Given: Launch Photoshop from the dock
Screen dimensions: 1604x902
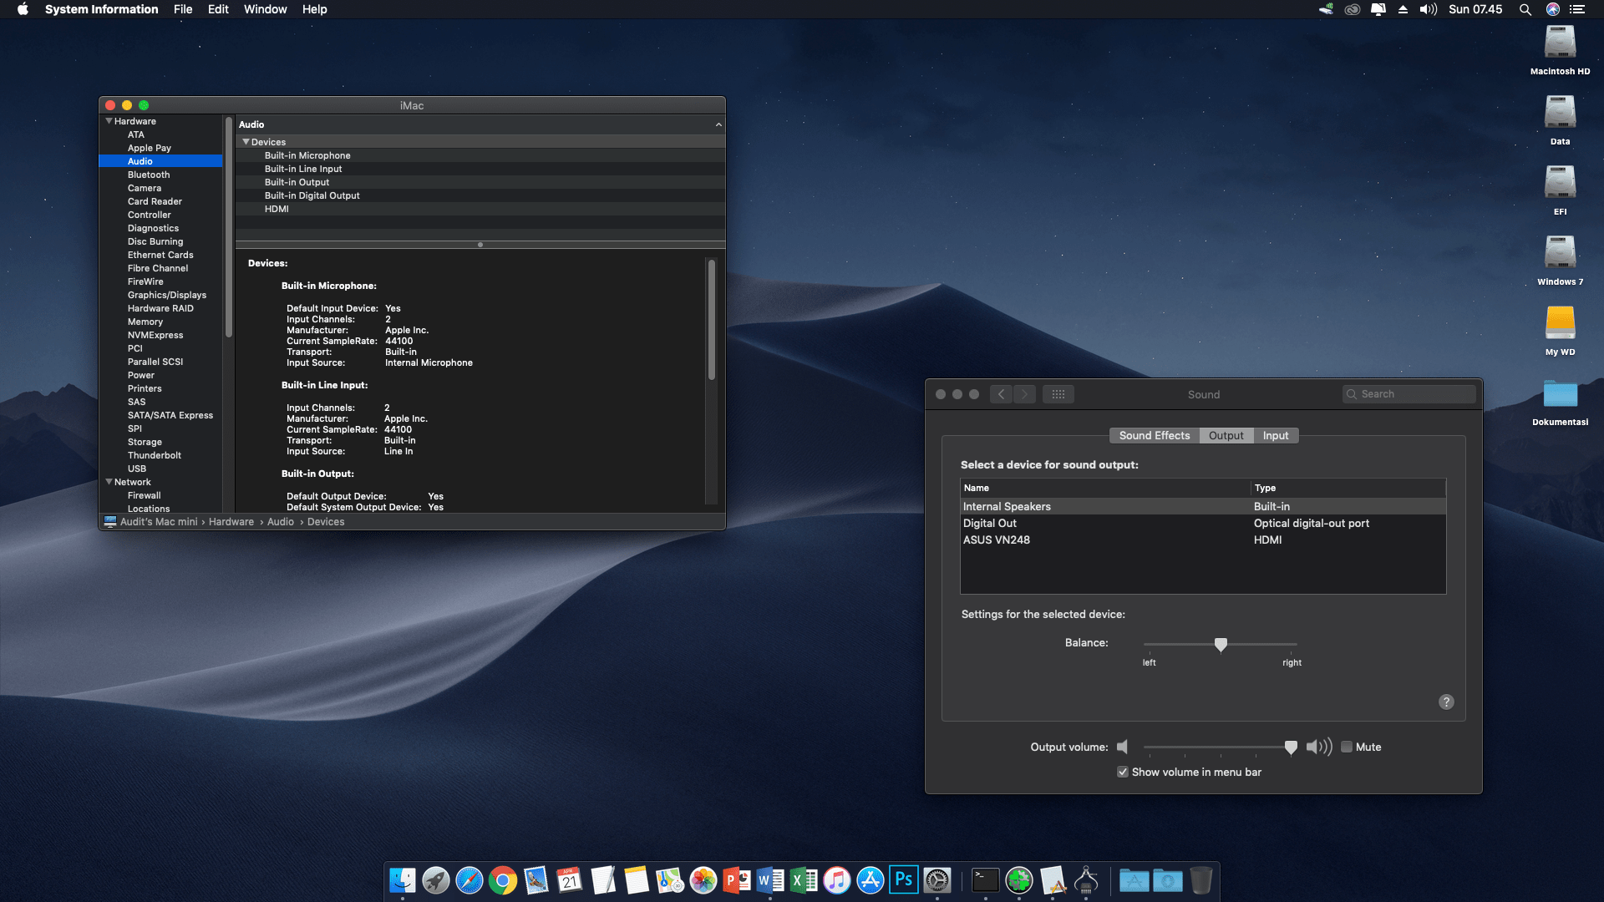Looking at the screenshot, I should tap(904, 880).
